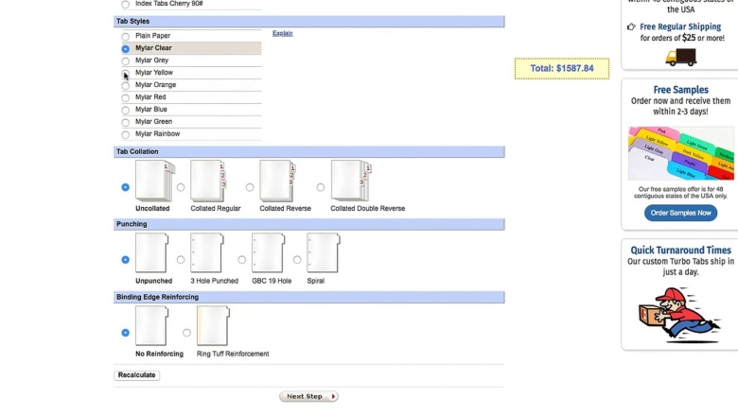Select Mylar Blue tab style
The image size is (738, 415).
tap(125, 110)
